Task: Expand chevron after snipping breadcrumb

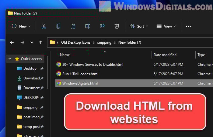Action: coord(115,43)
